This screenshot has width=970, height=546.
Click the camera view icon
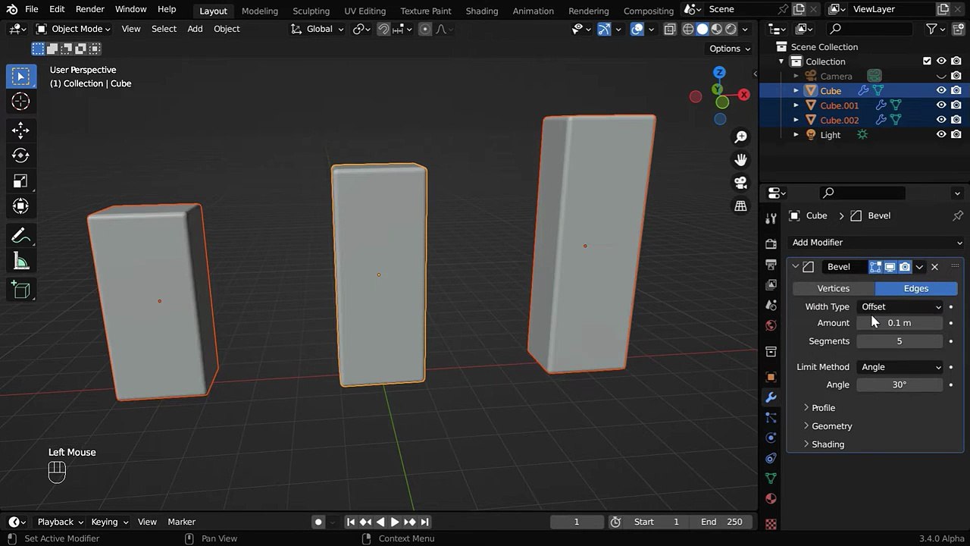pyautogui.click(x=740, y=183)
